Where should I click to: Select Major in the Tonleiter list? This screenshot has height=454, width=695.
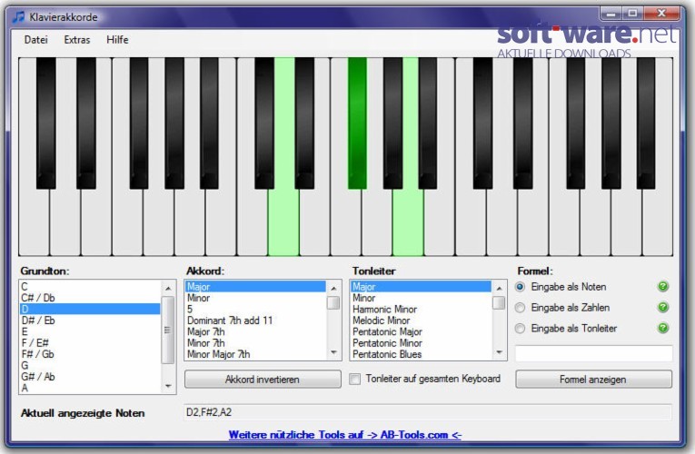[422, 287]
